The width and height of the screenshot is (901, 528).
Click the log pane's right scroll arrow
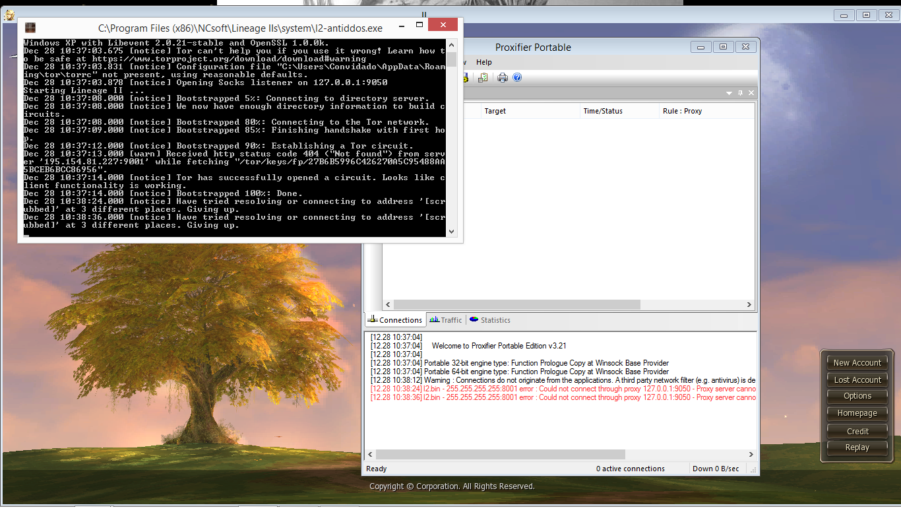click(x=750, y=455)
